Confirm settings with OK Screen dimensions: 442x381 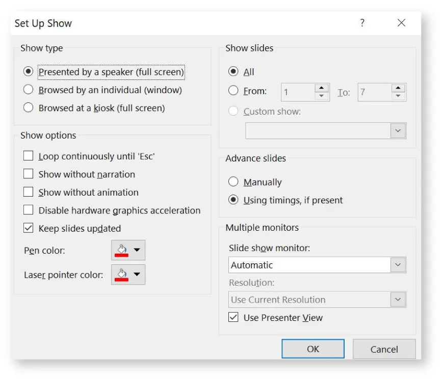[x=313, y=349]
